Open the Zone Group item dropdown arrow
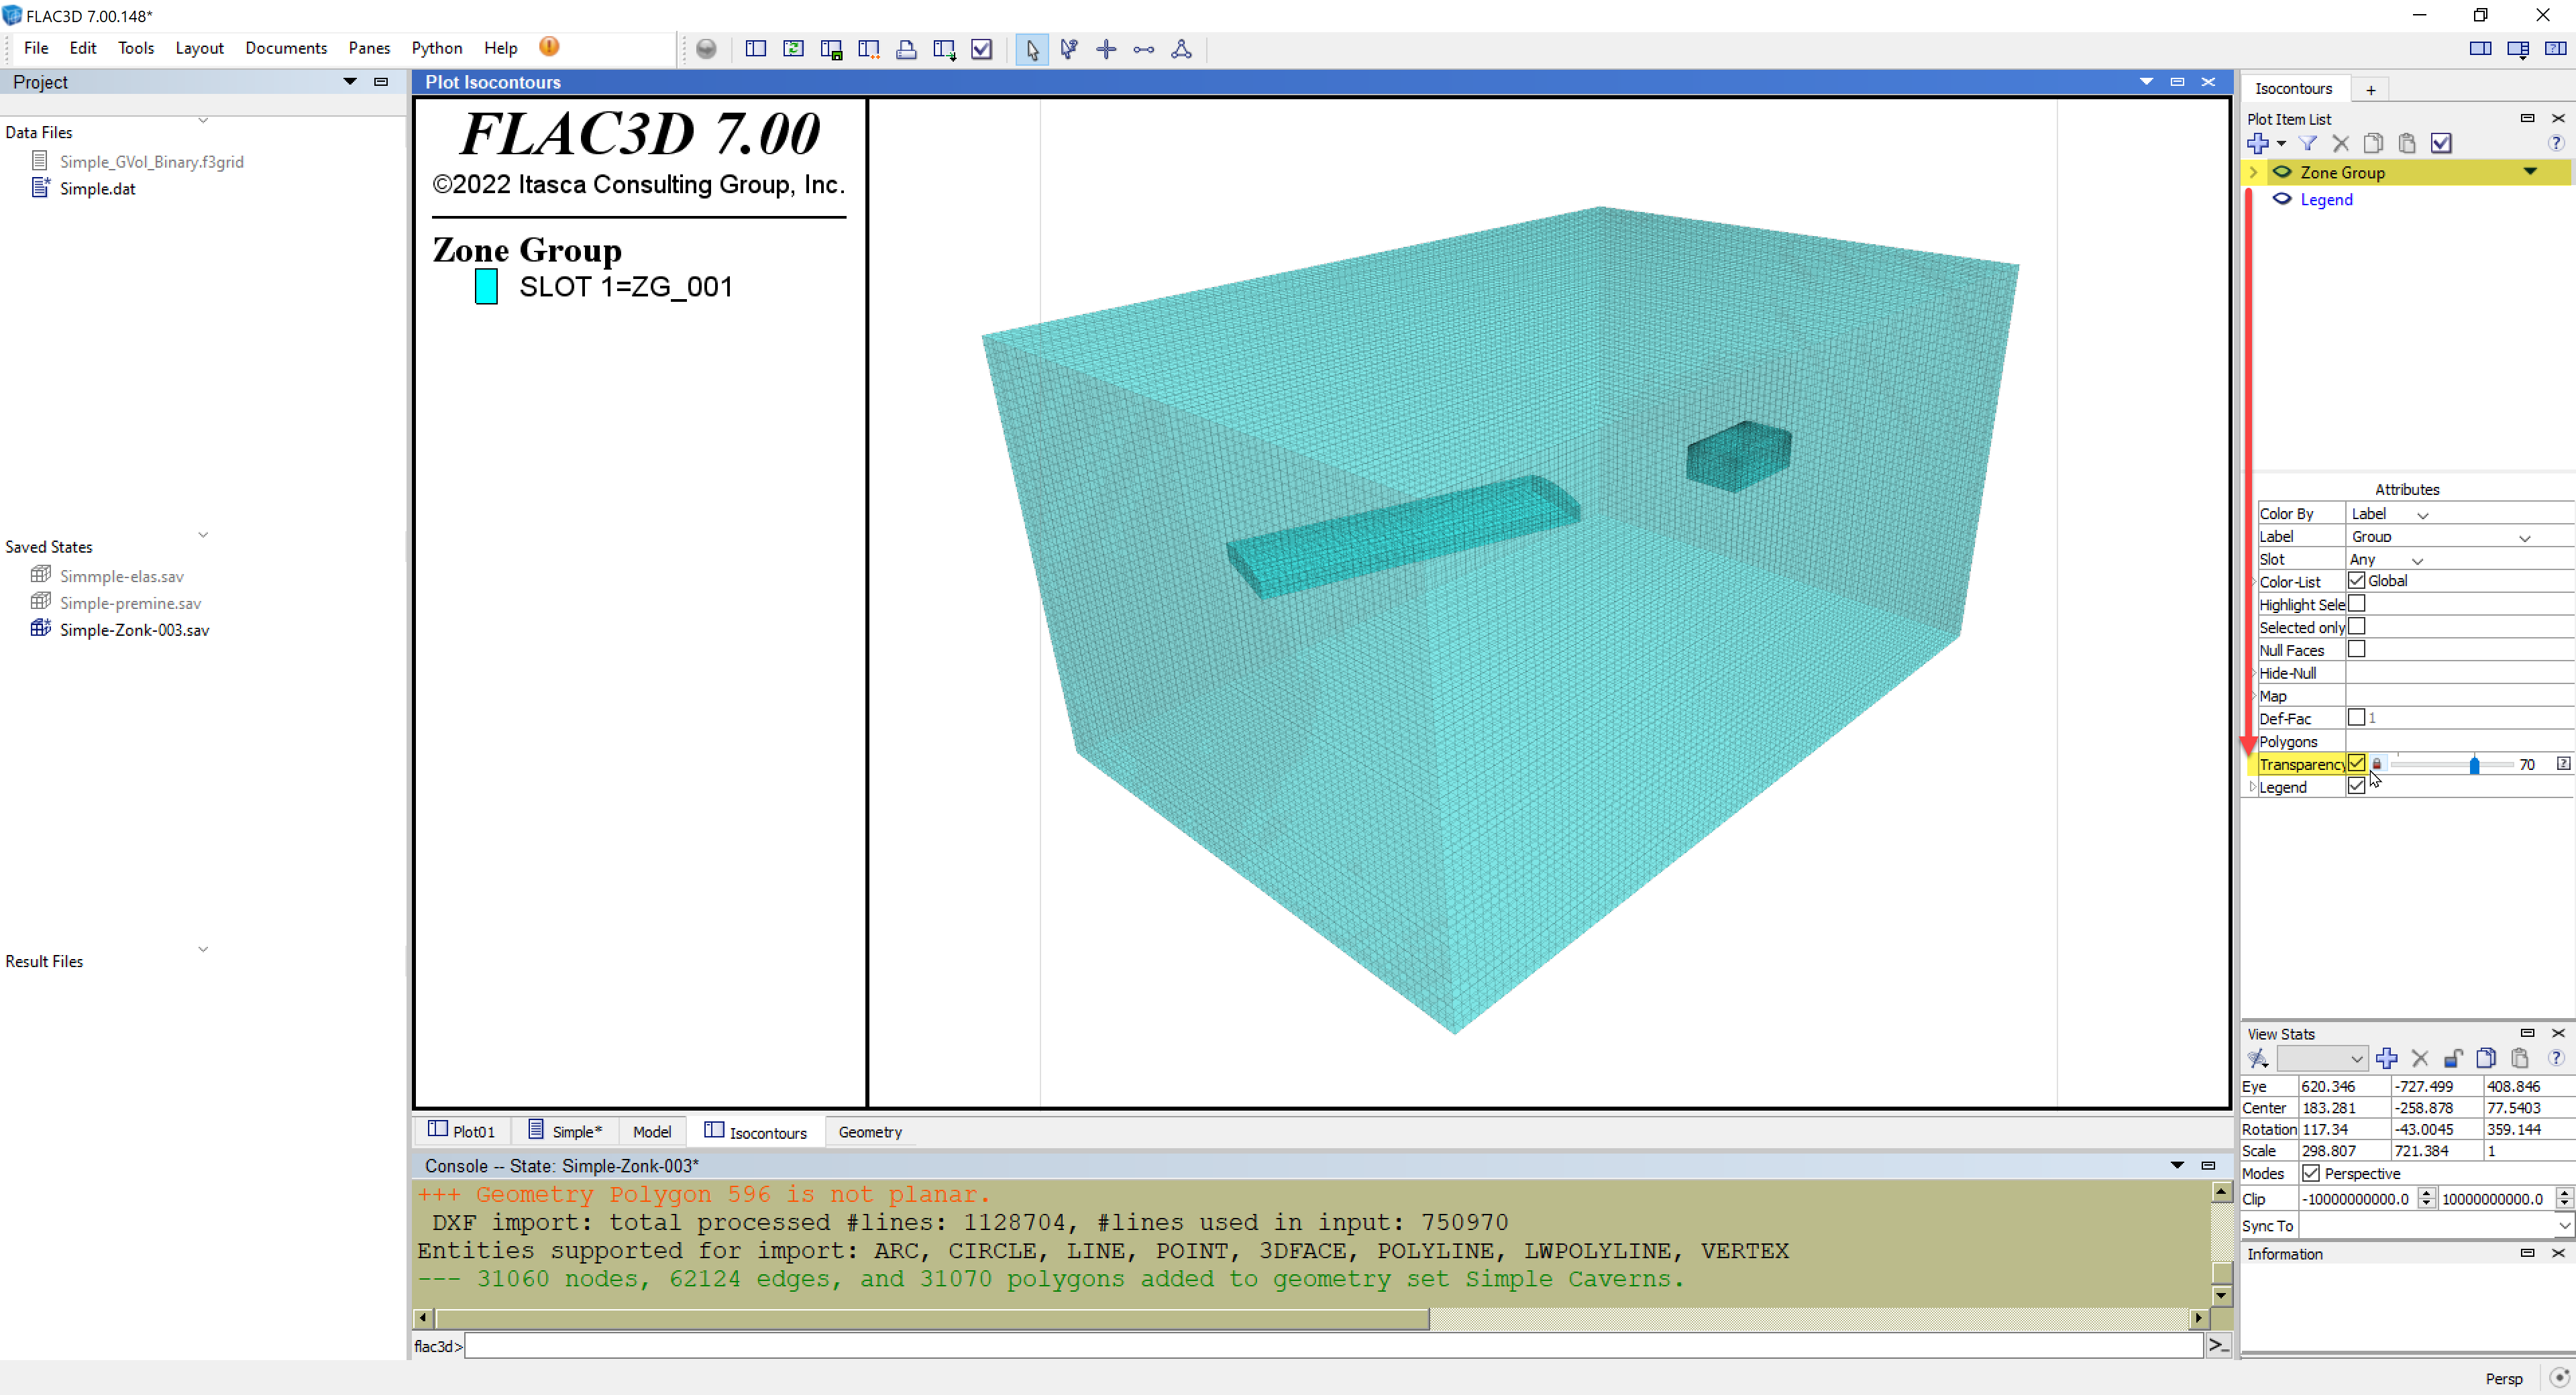 click(x=2531, y=172)
